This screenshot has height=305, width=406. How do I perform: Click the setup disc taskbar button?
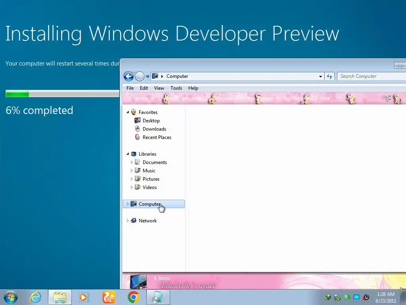coord(158,297)
